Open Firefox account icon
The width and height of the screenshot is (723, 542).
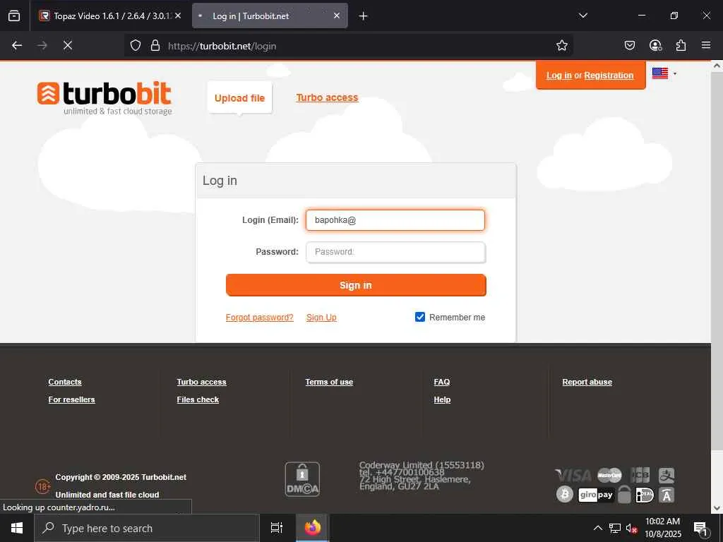point(655,45)
